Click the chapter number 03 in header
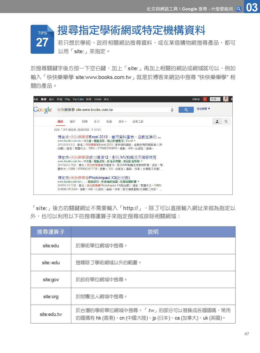This screenshot has width=260, height=353. click(x=252, y=7)
